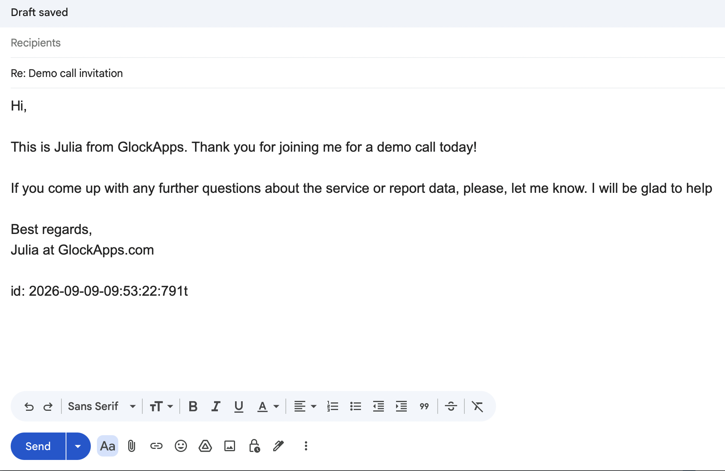Viewport: 725px width, 471px height.
Task: Remove formatting using the crossed T icon
Action: 477,406
